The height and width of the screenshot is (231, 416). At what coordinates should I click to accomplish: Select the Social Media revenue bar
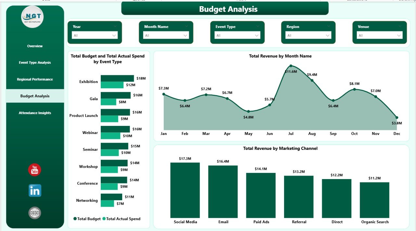coord(185,190)
